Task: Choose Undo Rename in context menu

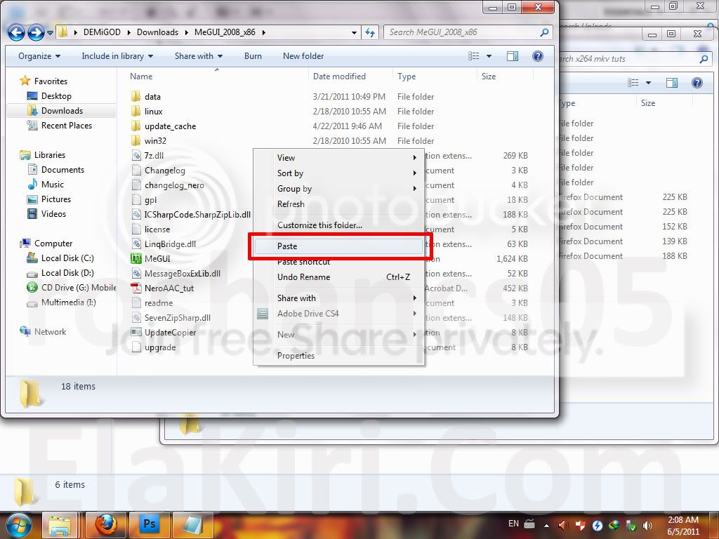Action: point(338,277)
